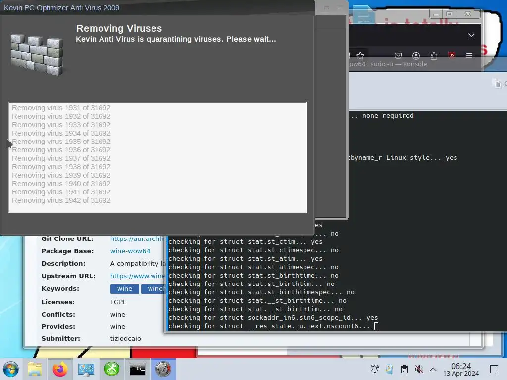Click the Konsole window title text
The height and width of the screenshot is (380, 507).
point(387,64)
